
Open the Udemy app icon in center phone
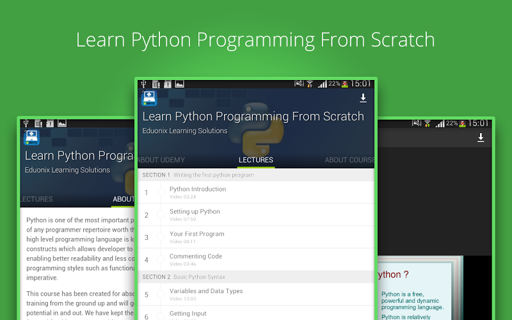pyautogui.click(x=149, y=98)
